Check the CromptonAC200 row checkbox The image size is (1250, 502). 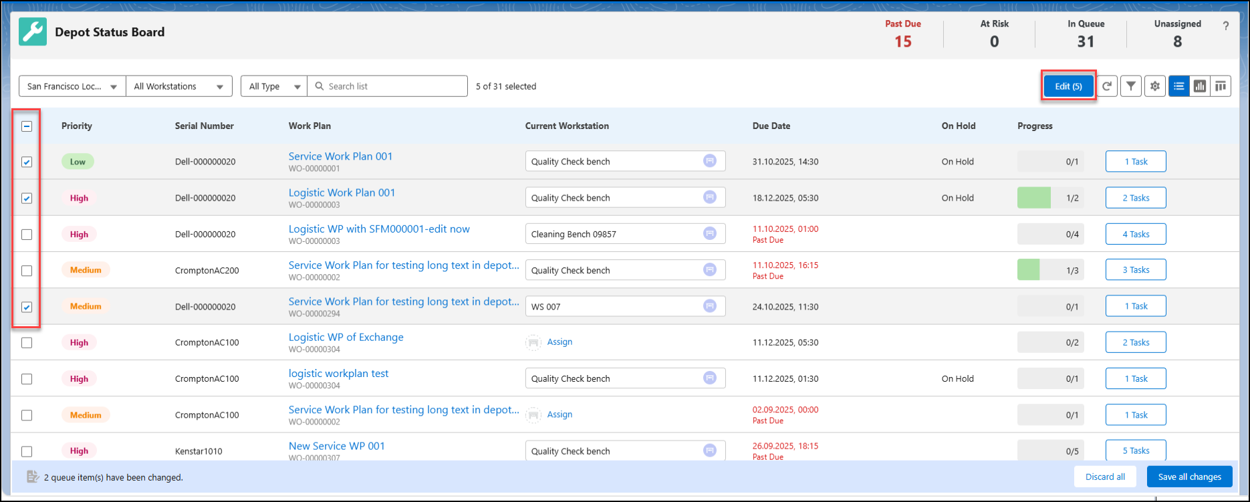[27, 271]
